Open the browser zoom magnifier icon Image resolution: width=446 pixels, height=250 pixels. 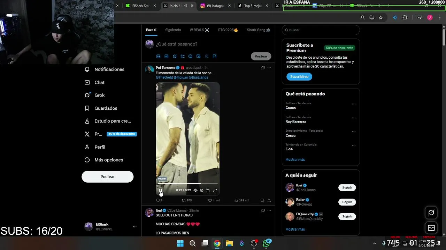tap(363, 17)
